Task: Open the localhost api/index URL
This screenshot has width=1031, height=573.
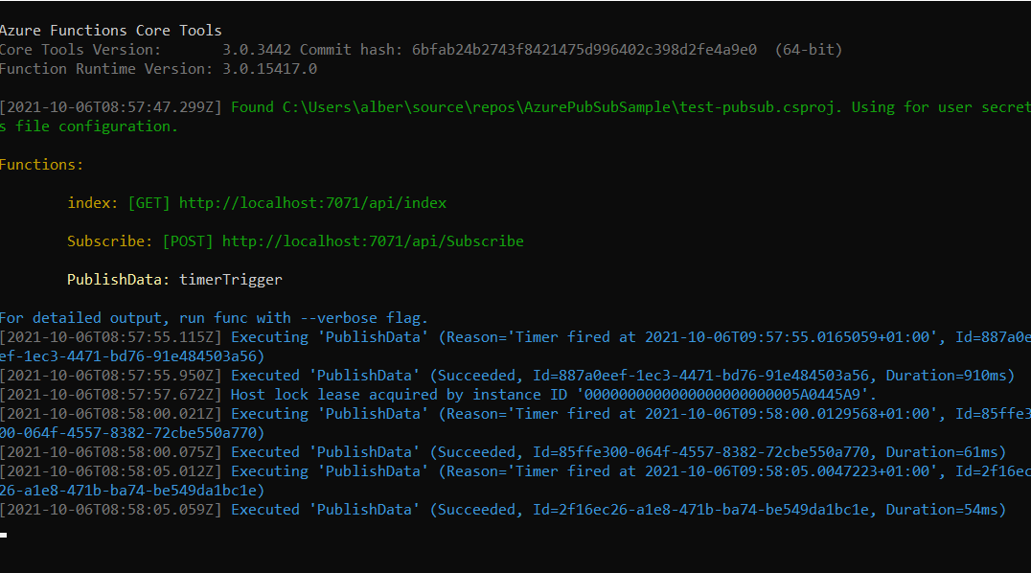Action: 312,203
